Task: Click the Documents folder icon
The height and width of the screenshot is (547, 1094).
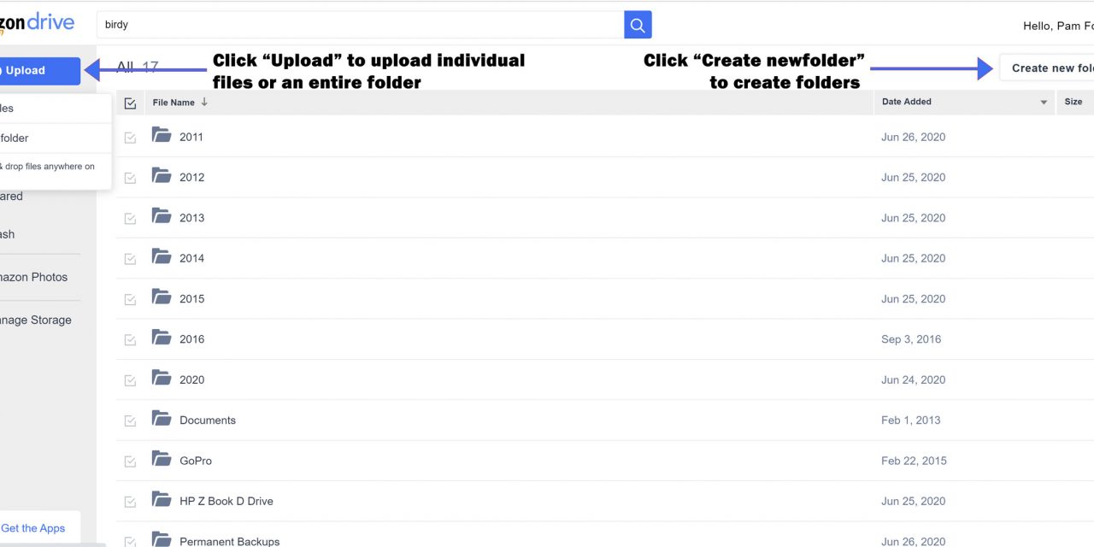Action: pyautogui.click(x=162, y=419)
